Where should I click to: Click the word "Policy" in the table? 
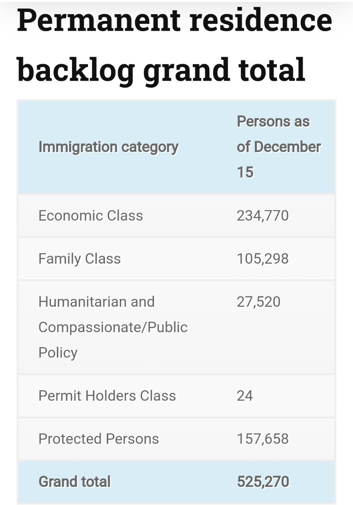[58, 353]
